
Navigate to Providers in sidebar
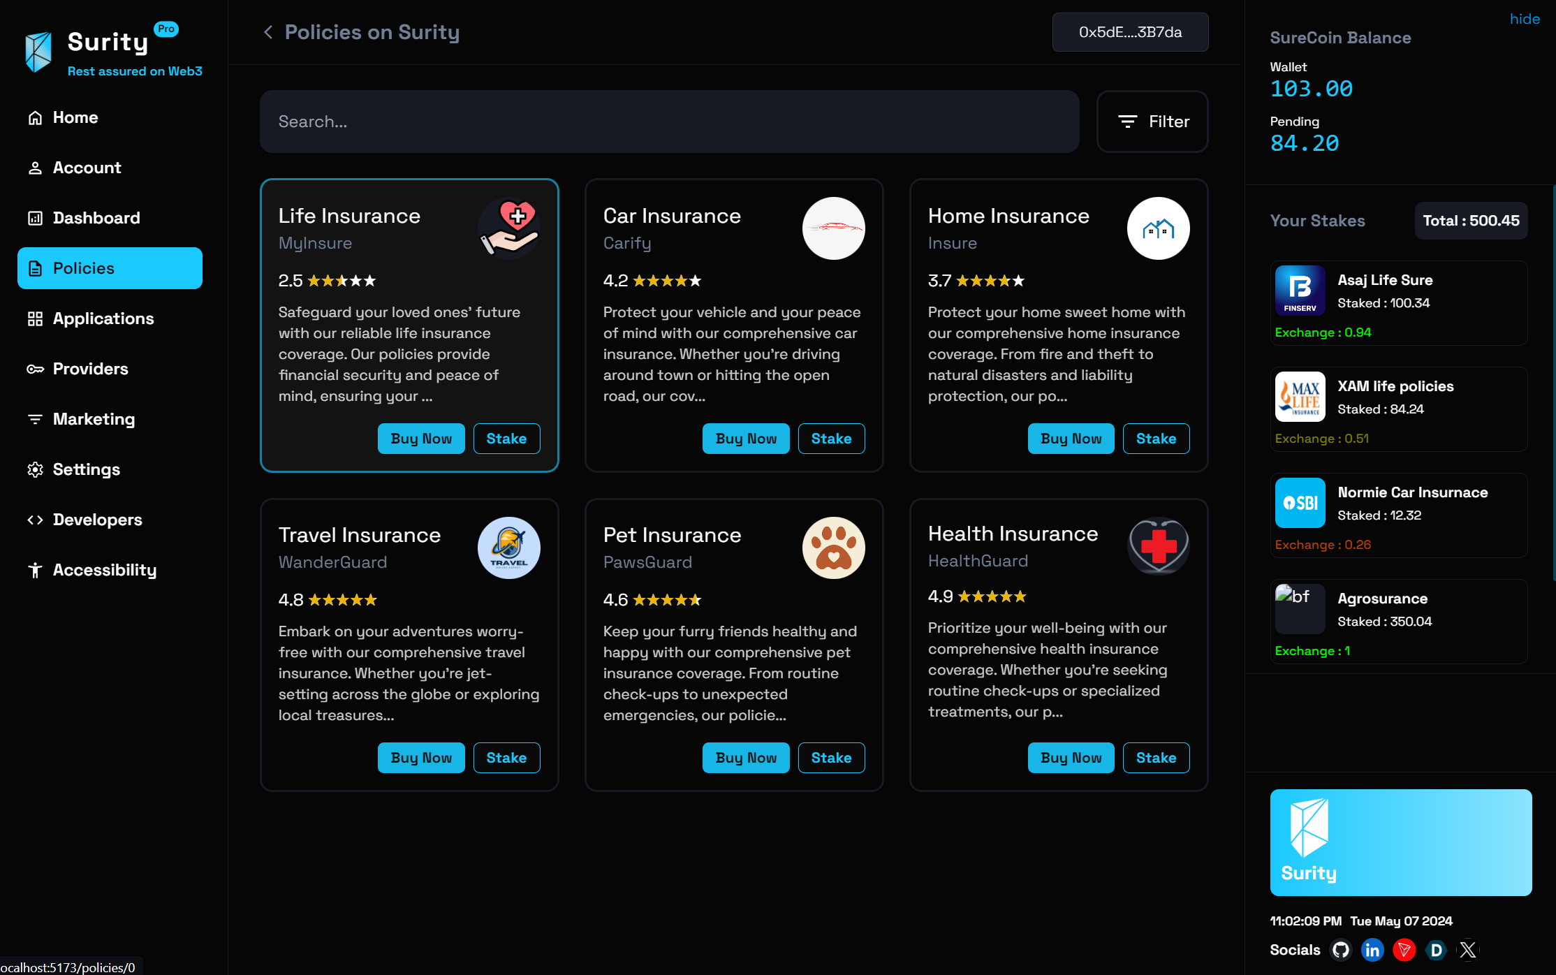click(91, 369)
